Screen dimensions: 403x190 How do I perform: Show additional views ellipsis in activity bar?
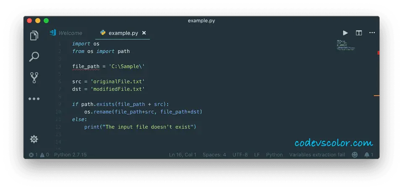pyautogui.click(x=34, y=99)
